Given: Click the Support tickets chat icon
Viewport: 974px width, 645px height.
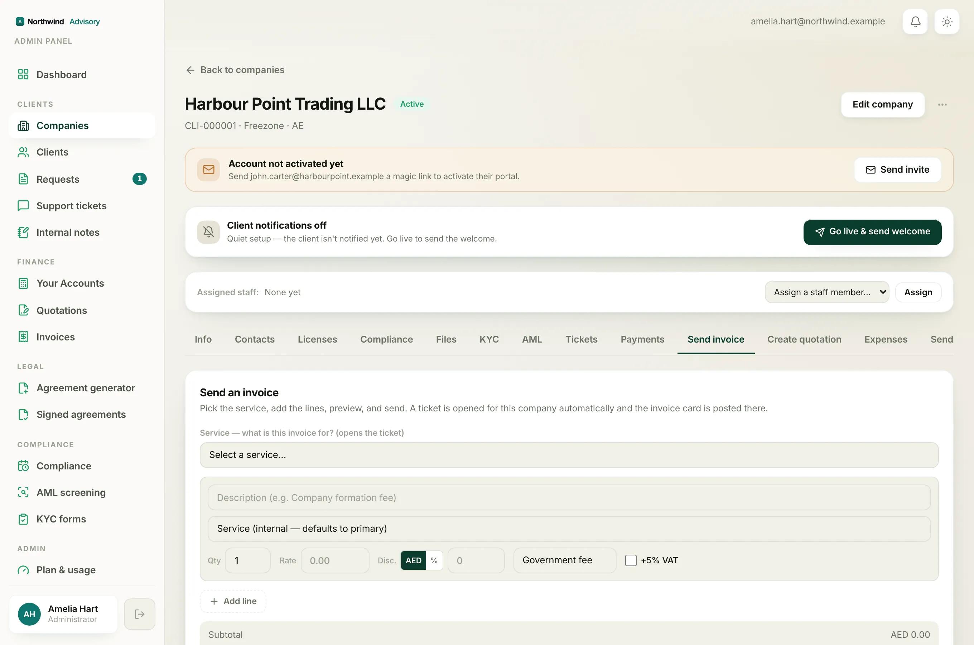Looking at the screenshot, I should click(23, 206).
